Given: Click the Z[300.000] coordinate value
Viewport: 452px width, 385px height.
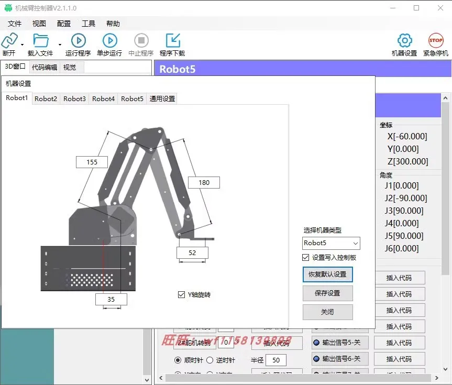Looking at the screenshot, I should [x=407, y=161].
